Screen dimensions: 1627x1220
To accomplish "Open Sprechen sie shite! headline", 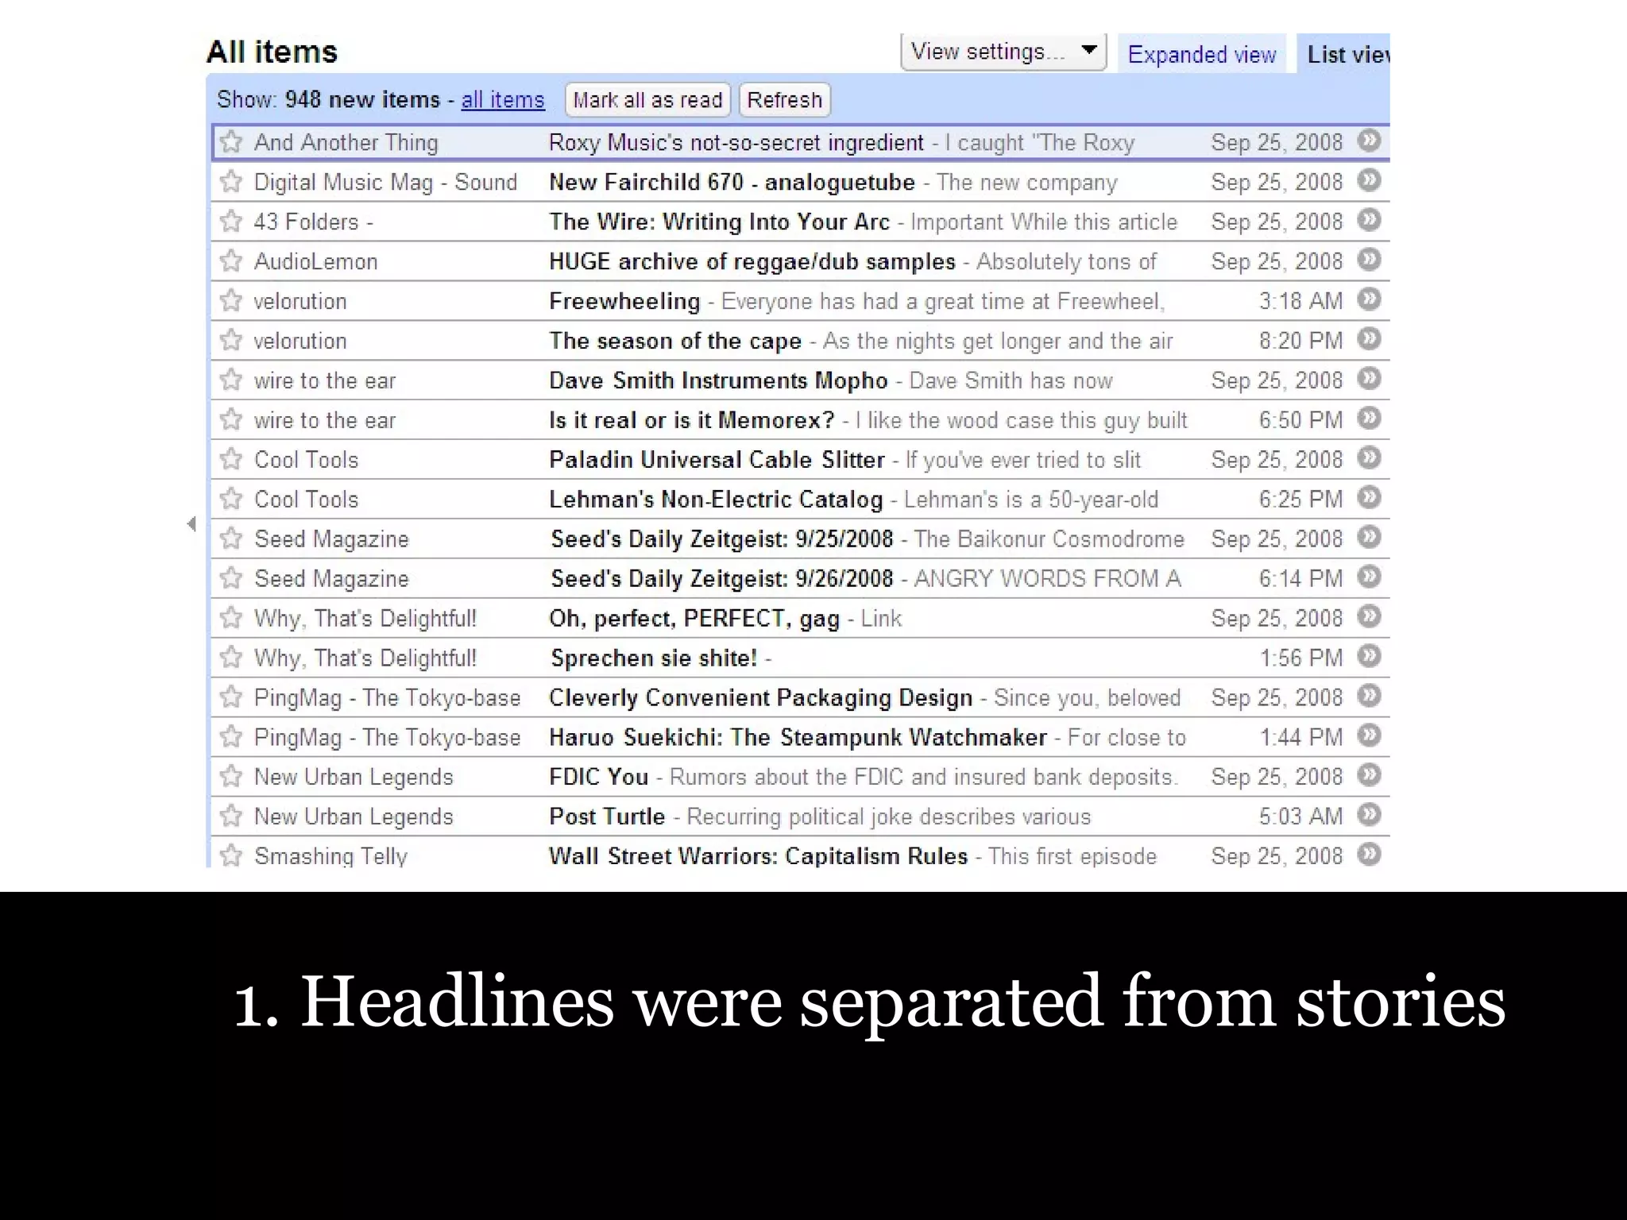I will 654,658.
